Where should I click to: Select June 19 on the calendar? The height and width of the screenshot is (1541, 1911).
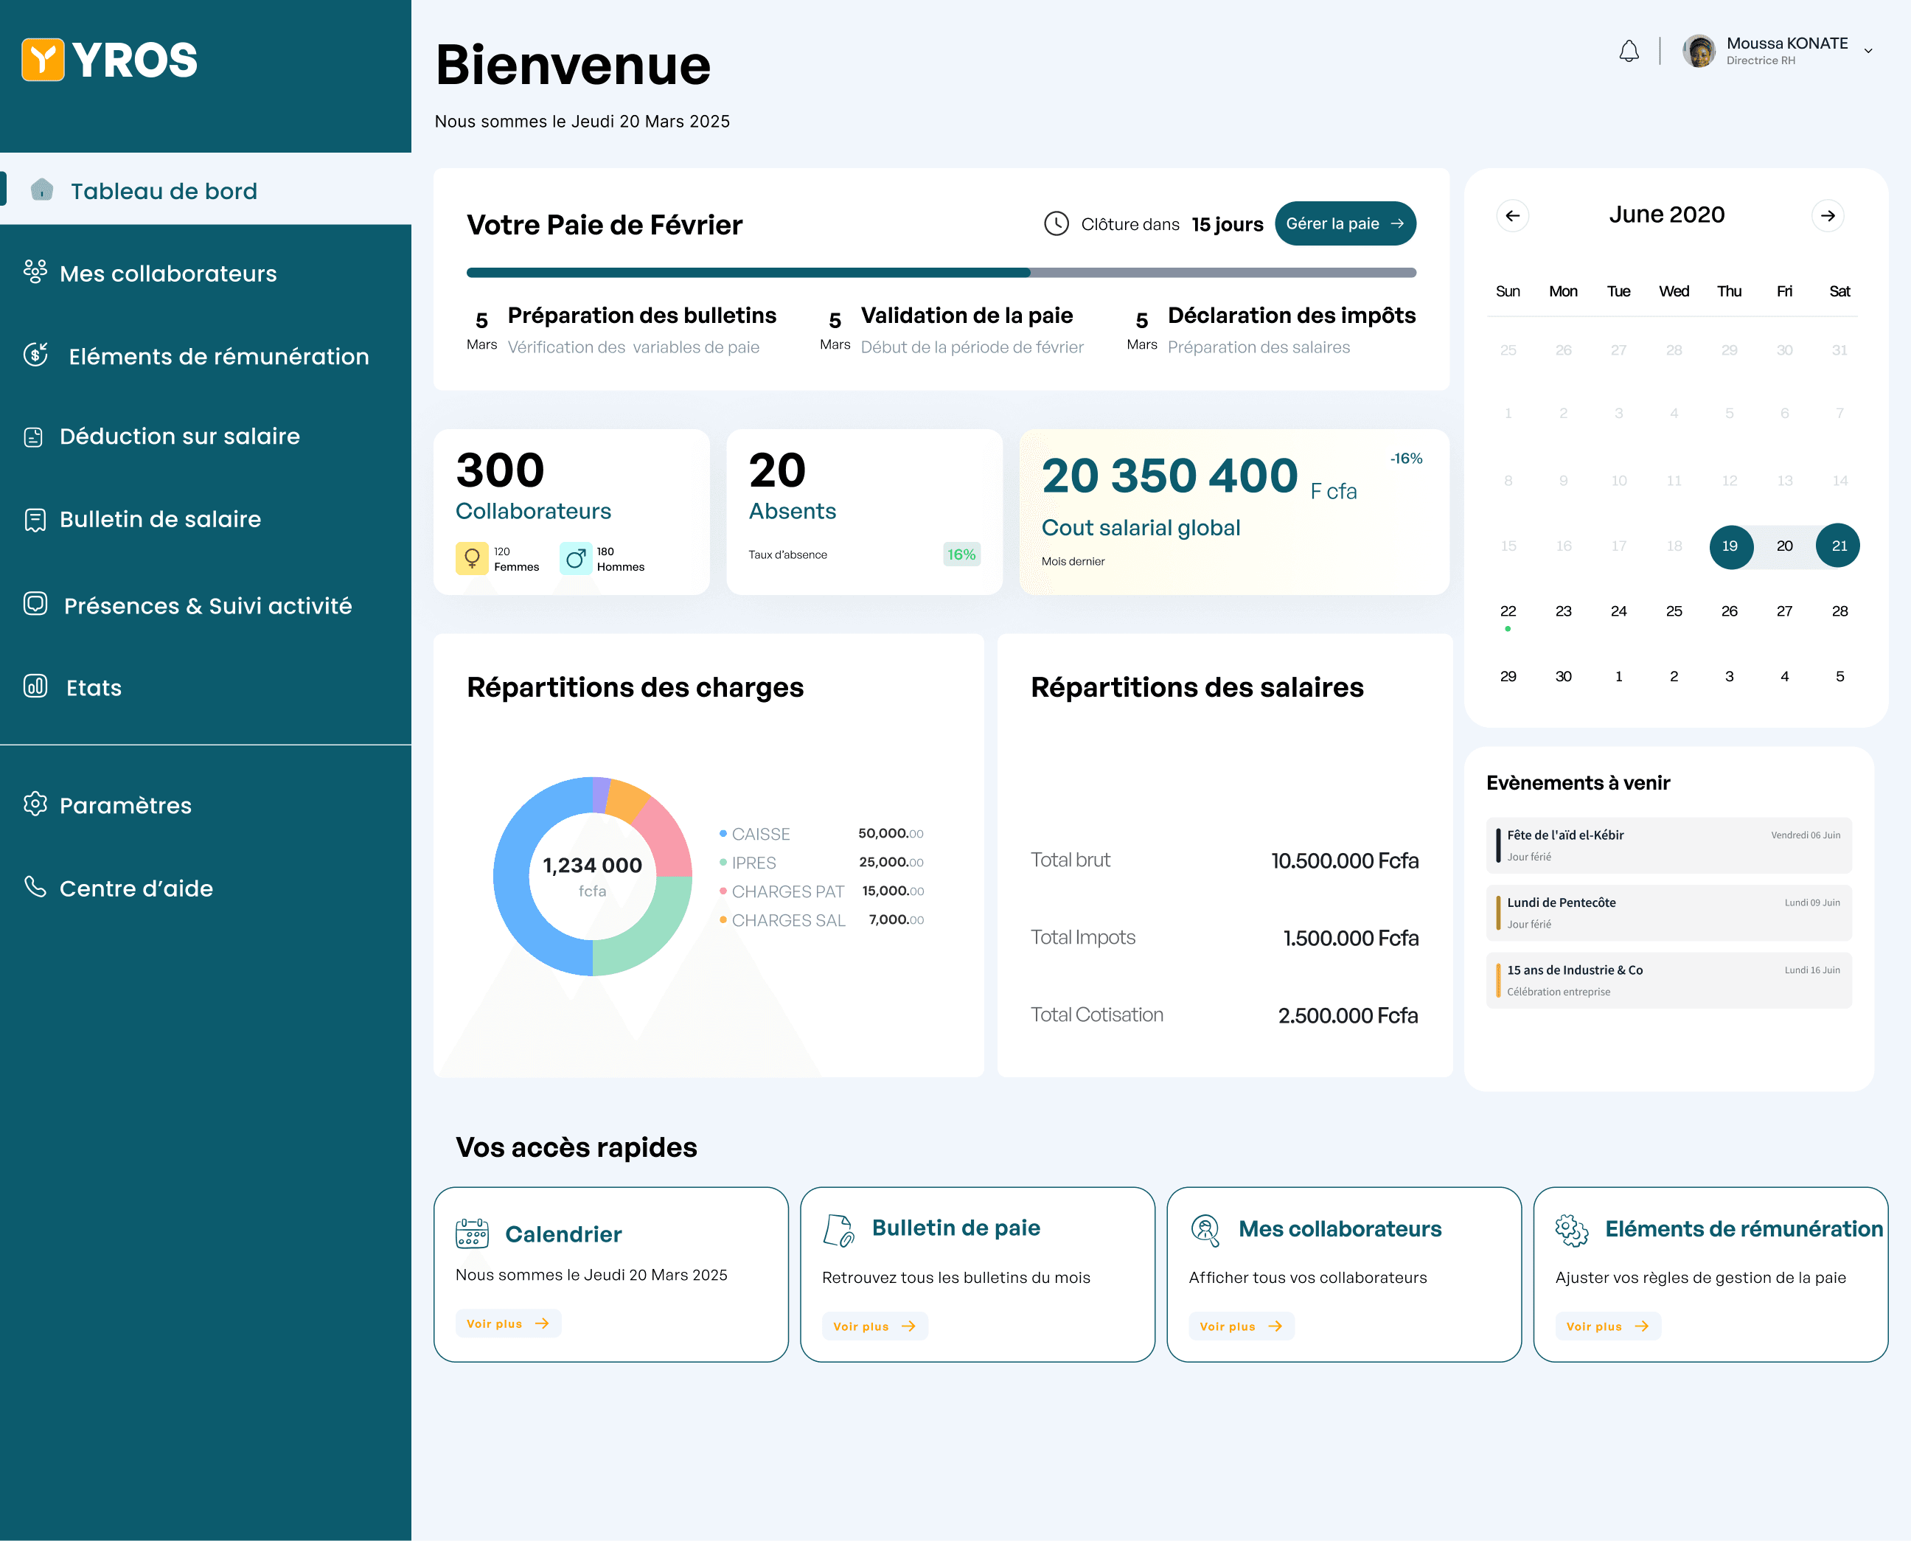1730,546
